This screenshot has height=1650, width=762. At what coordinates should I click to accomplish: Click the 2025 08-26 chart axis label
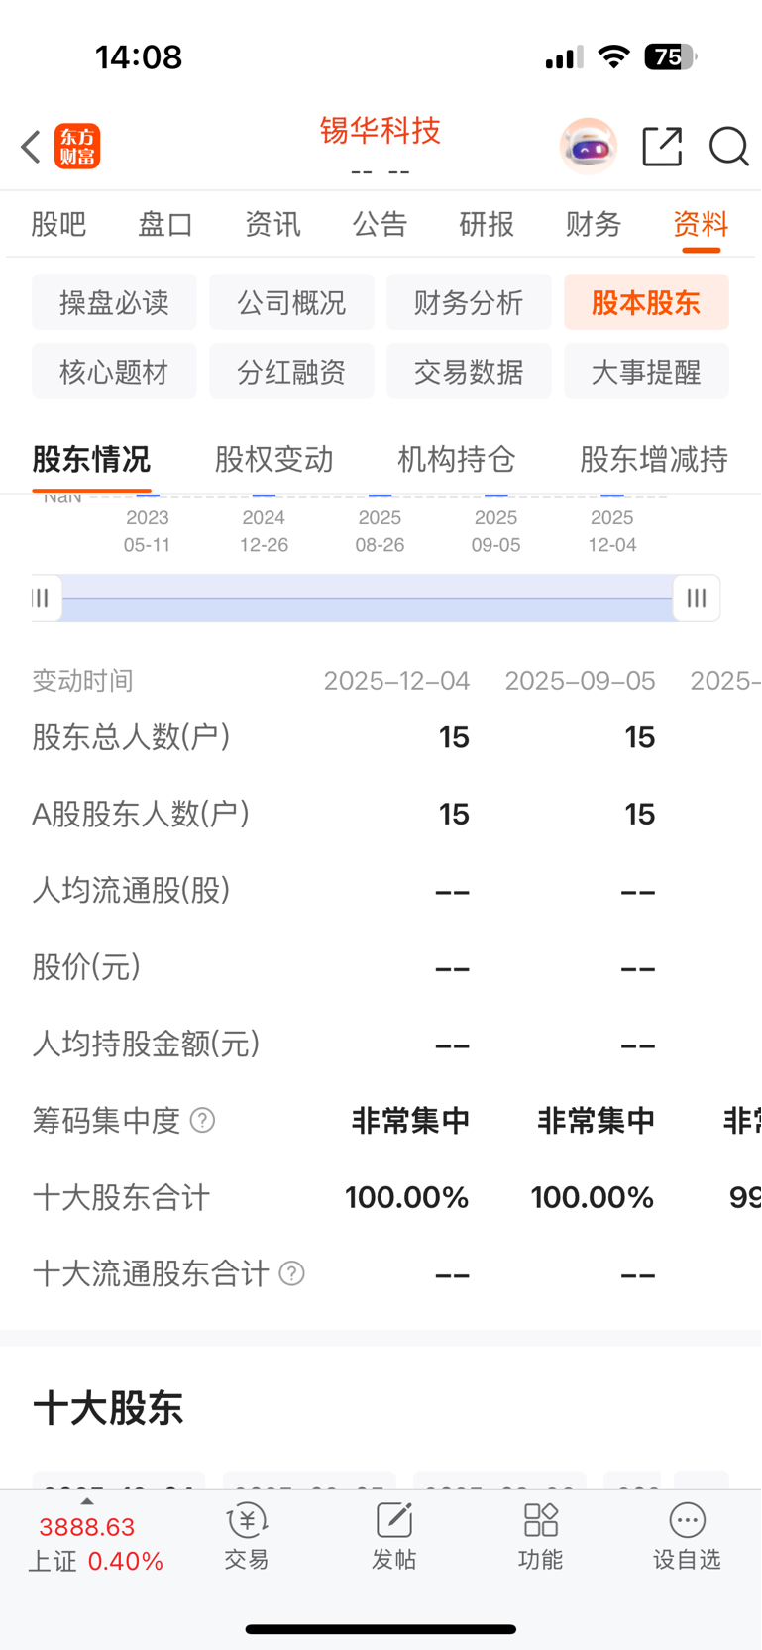(x=380, y=531)
